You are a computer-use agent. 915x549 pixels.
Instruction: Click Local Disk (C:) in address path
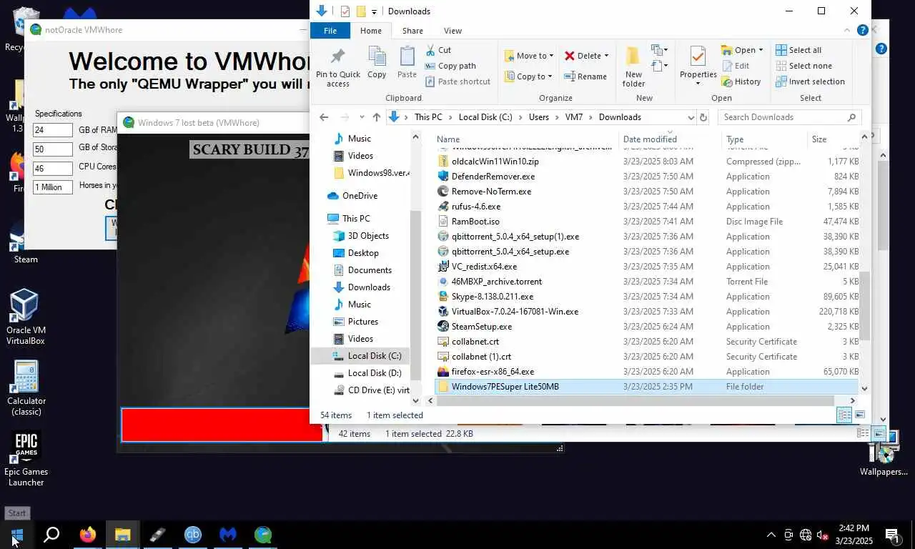click(485, 117)
